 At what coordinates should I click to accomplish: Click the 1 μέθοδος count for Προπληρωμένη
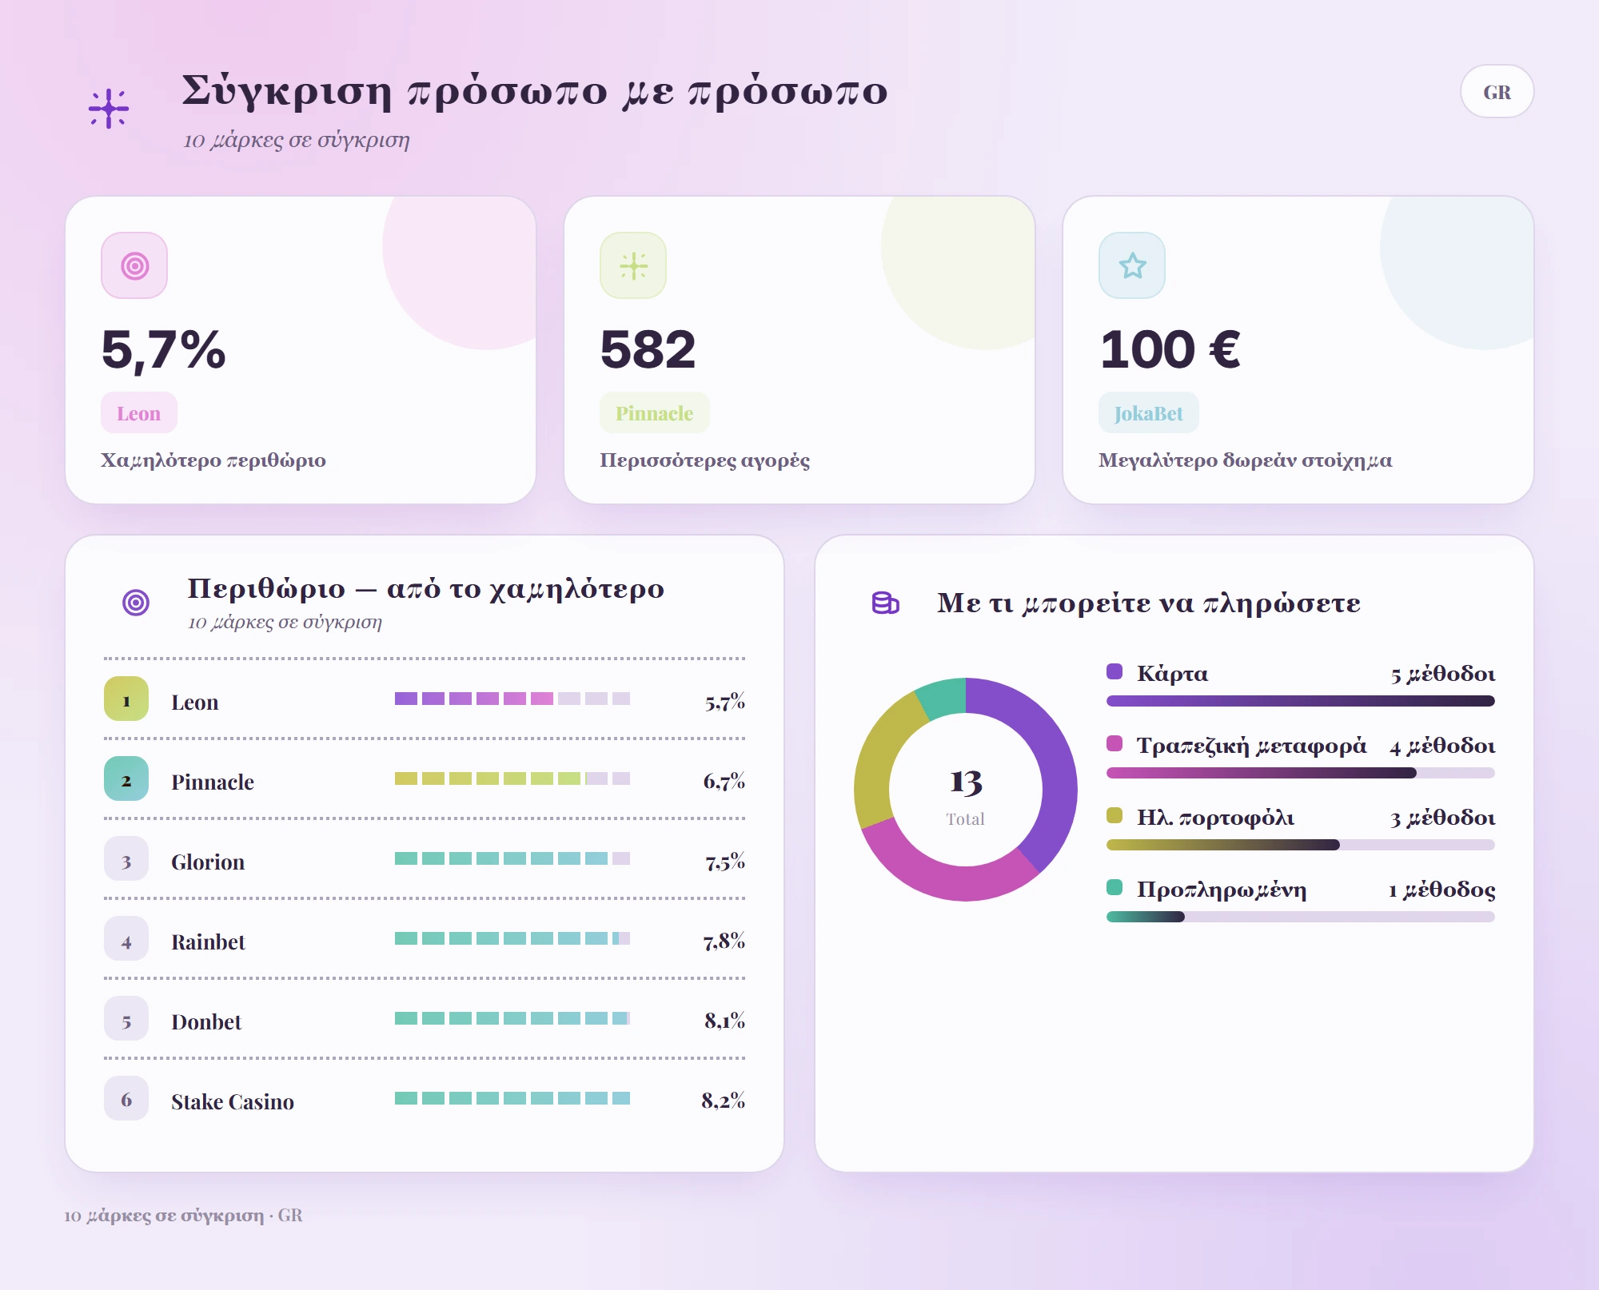[1442, 890]
